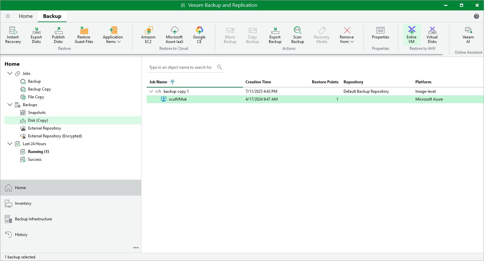Restore to Amazon EC2
484x261 pixels.
(148, 35)
